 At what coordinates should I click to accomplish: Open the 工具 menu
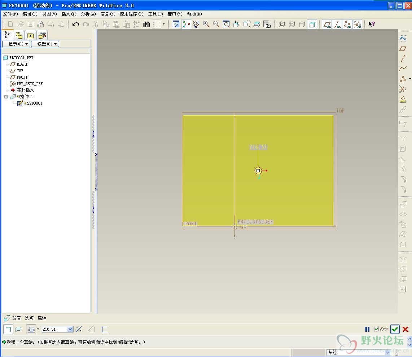tap(155, 14)
